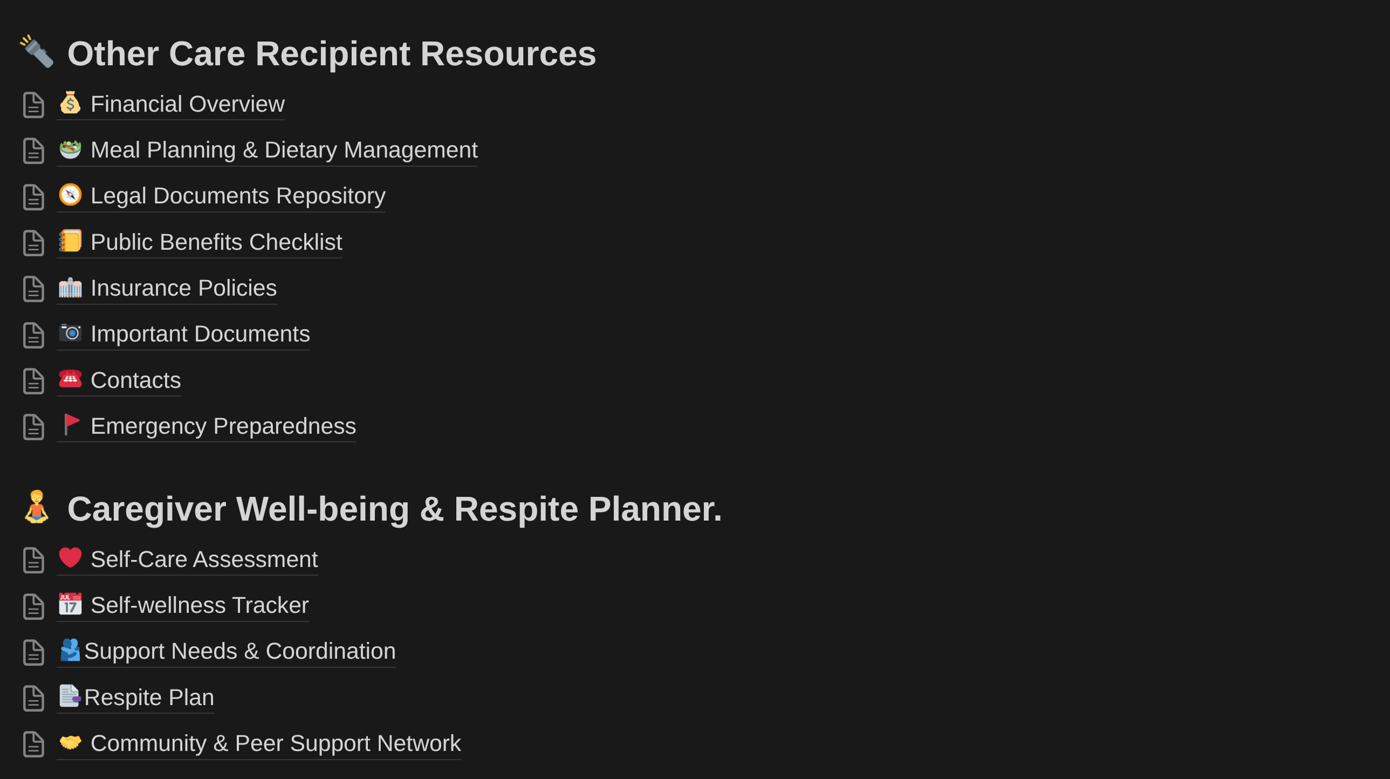Click the money bag icon beside Financial Overview
Screen dimensions: 1390x779
click(70, 102)
